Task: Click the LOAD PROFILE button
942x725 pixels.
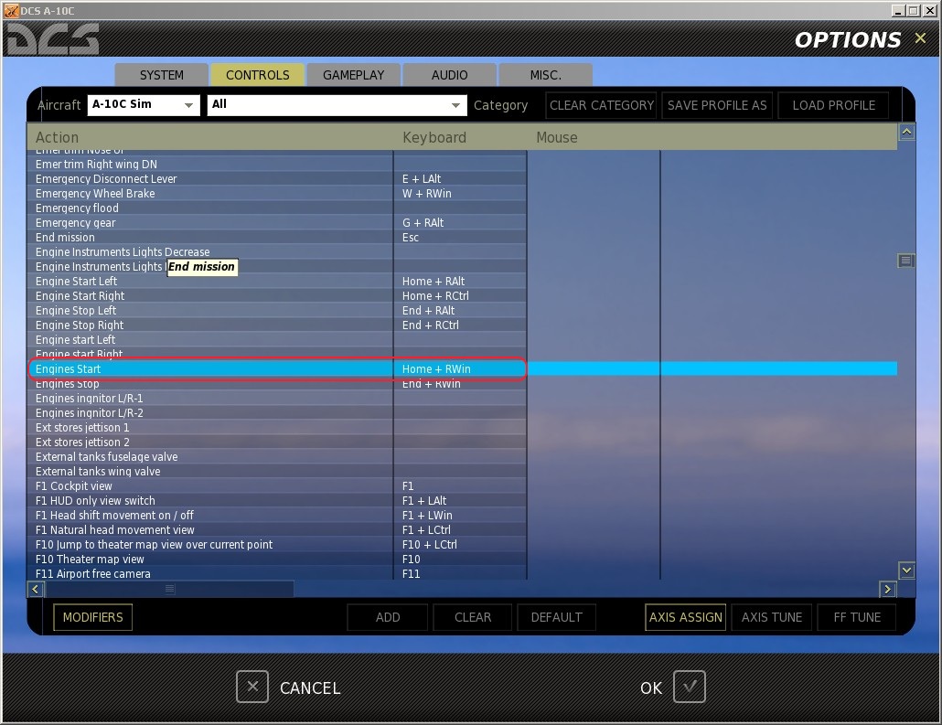Action: tap(833, 105)
